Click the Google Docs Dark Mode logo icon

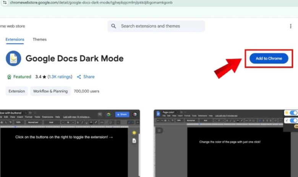13,58
